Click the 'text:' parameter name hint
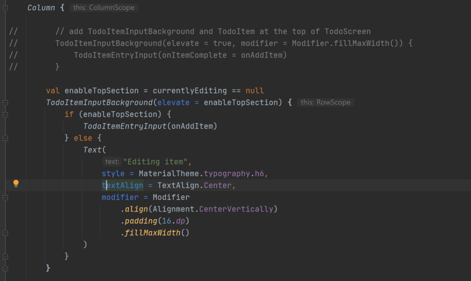This screenshot has width=471, height=281. 112,162
